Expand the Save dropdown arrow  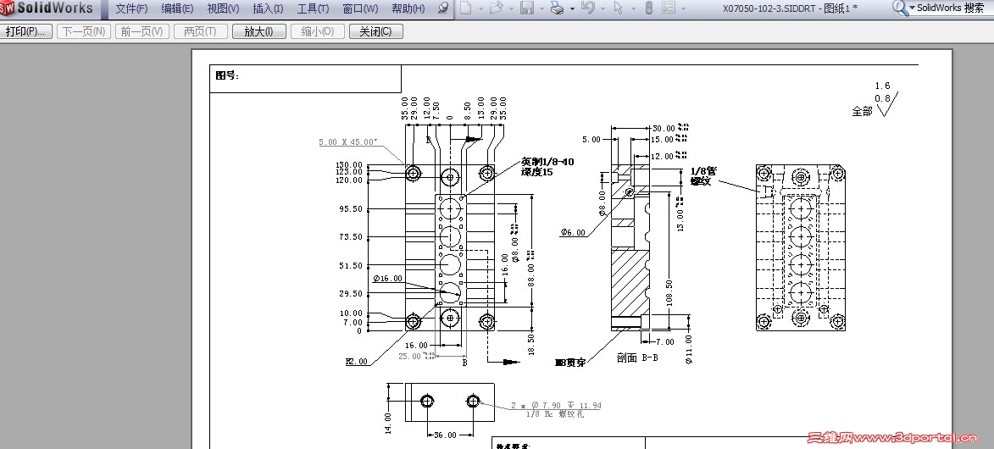click(x=541, y=8)
